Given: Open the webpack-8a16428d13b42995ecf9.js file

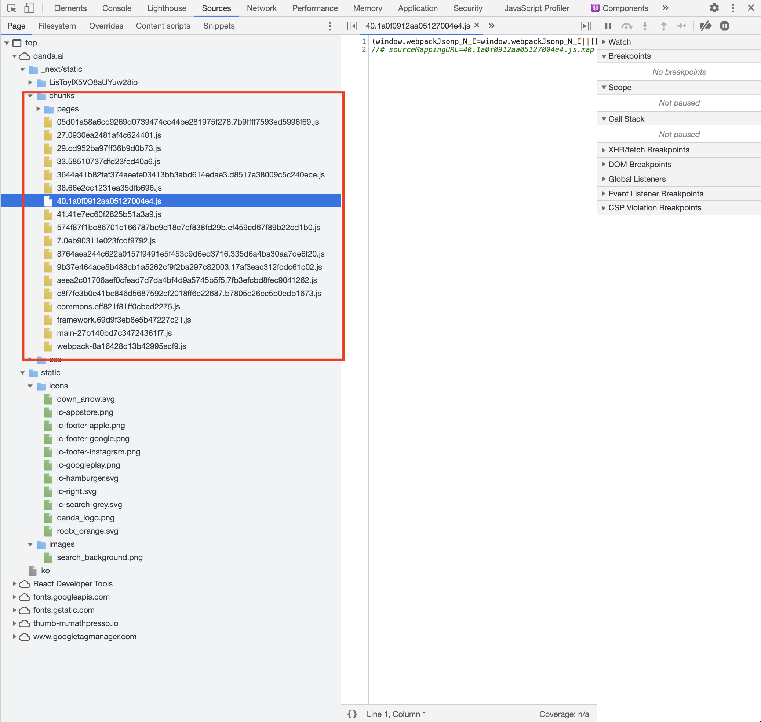Looking at the screenshot, I should pyautogui.click(x=121, y=346).
